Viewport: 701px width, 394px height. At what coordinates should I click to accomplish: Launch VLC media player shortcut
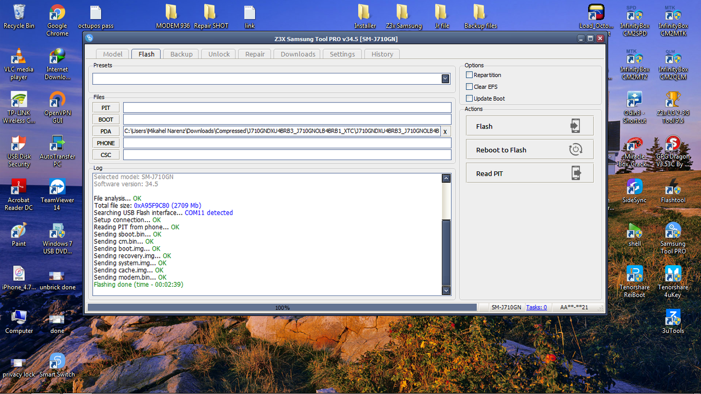[19, 64]
